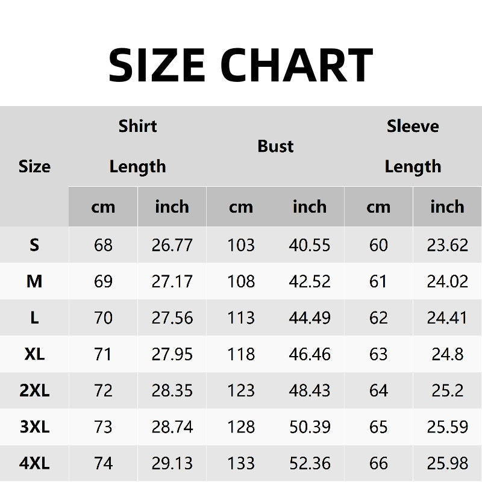The height and width of the screenshot is (482, 482).
Task: Select the 3XL size row label
Action: (34, 427)
